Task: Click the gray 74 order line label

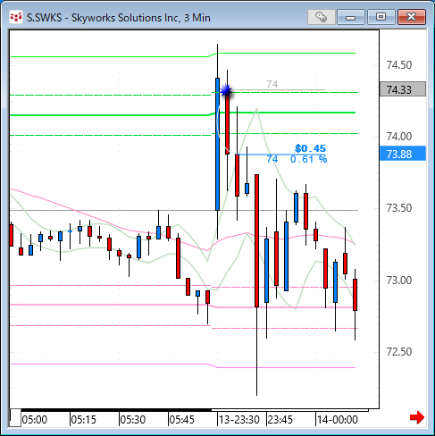Action: pos(272,84)
